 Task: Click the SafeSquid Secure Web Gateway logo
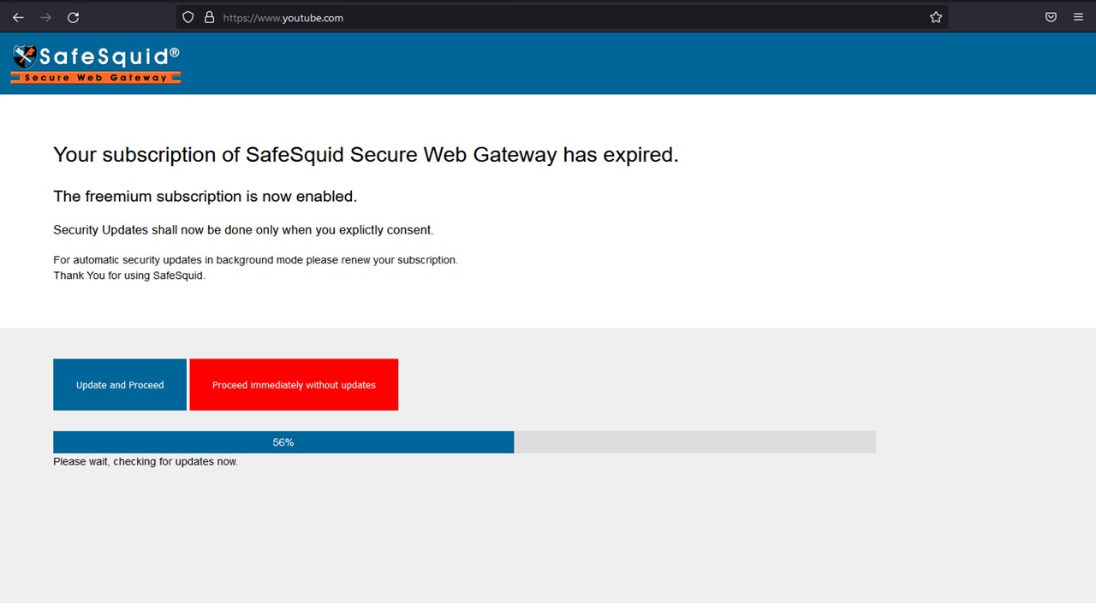tap(96, 64)
